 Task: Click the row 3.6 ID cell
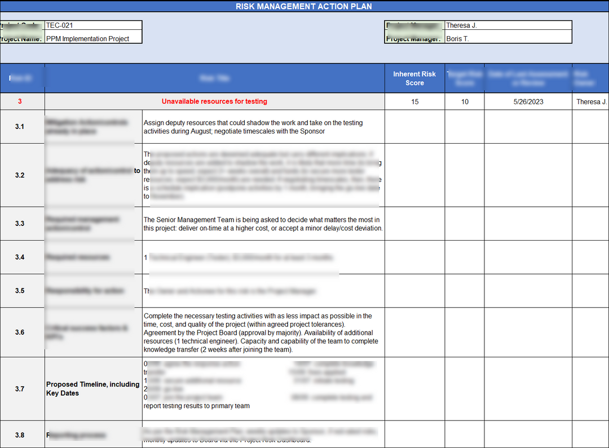20,332
